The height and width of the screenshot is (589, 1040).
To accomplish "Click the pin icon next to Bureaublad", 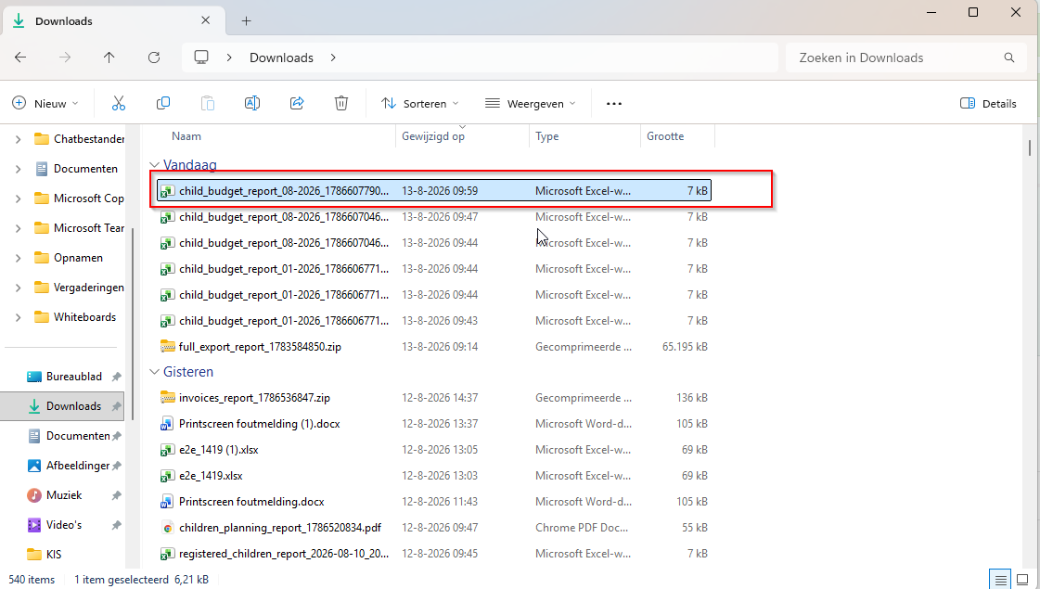I will click(x=117, y=377).
